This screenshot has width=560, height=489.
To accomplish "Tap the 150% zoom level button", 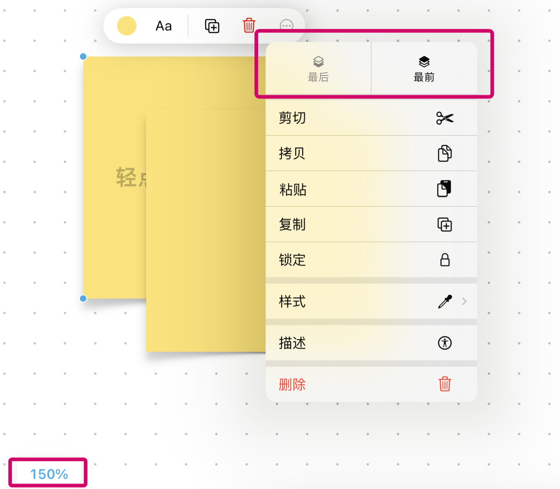I will (x=48, y=474).
